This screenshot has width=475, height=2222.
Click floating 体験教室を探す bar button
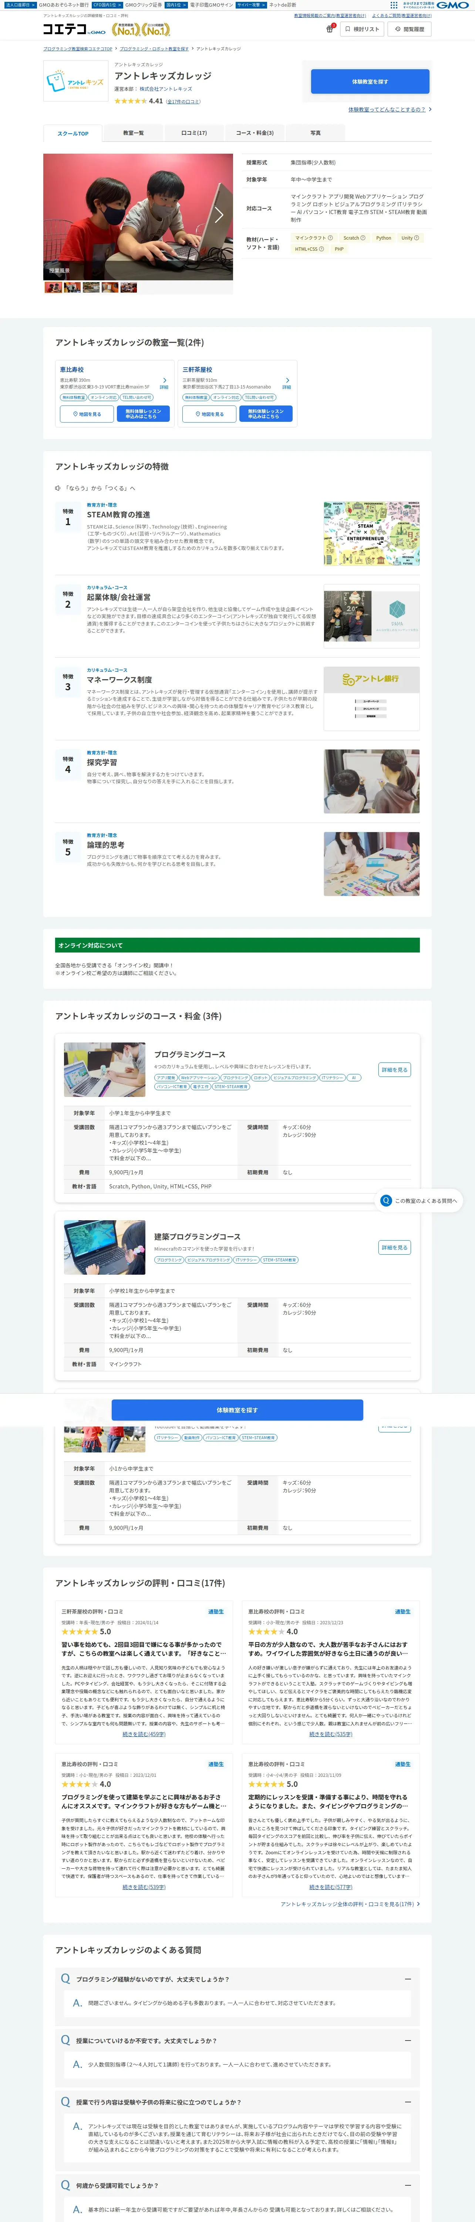pyautogui.click(x=237, y=1410)
